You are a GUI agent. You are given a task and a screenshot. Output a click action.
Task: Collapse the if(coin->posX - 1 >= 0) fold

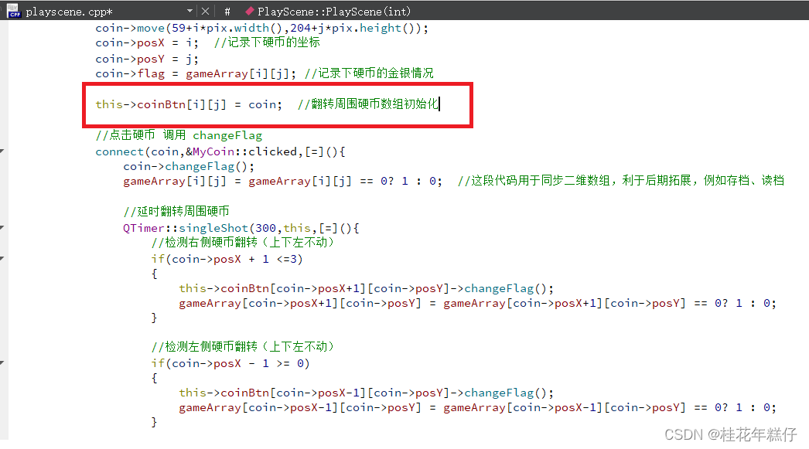(2, 363)
